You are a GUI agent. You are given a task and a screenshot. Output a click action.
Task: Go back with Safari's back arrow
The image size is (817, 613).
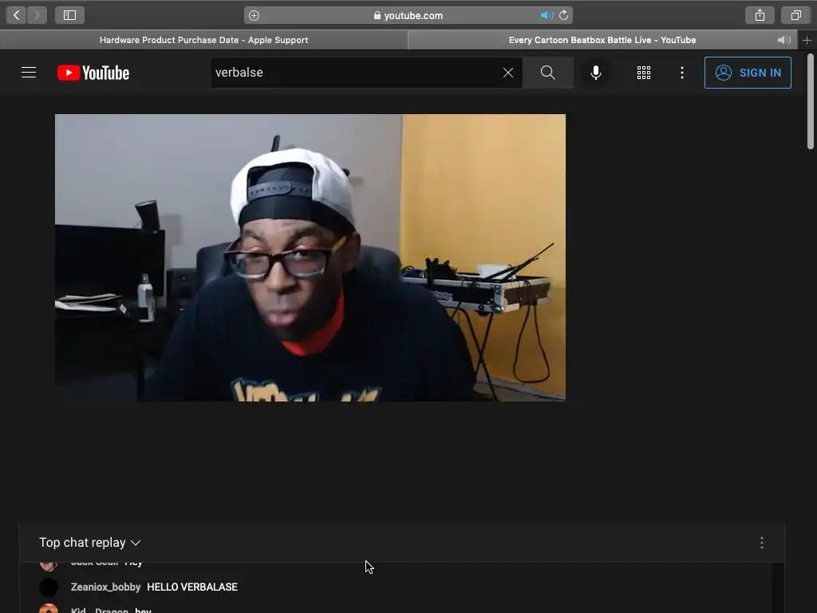[x=16, y=15]
